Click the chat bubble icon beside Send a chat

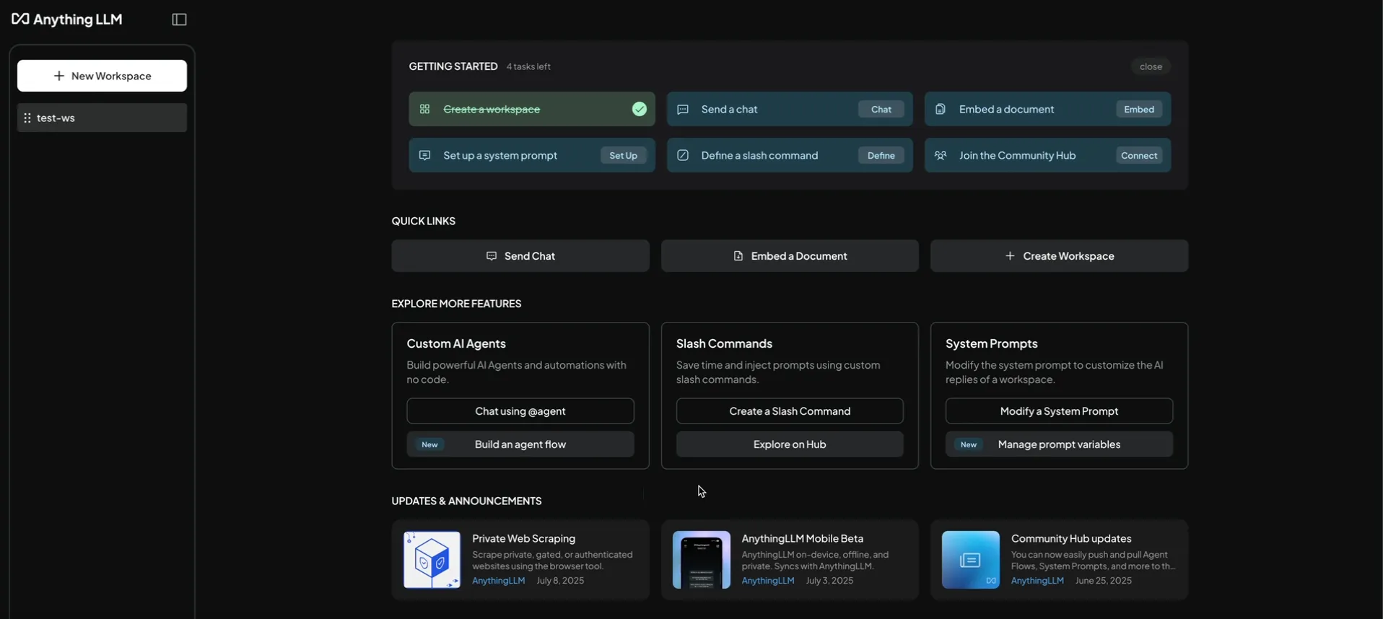(683, 109)
